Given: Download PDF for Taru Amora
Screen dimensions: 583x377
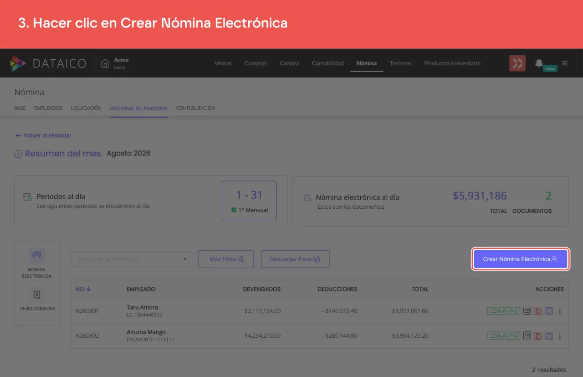Looking at the screenshot, I should pyautogui.click(x=538, y=311).
